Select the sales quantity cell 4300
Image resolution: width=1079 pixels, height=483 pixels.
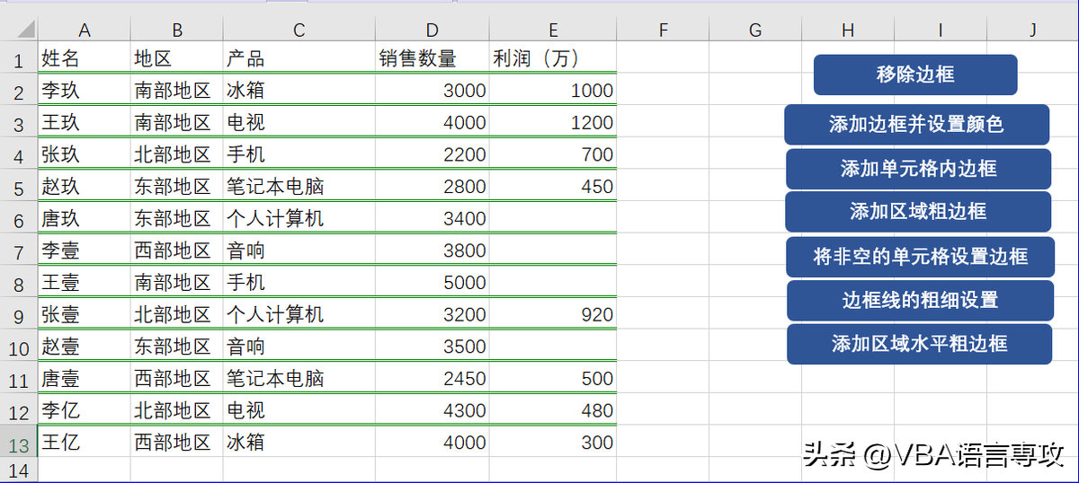coord(432,410)
